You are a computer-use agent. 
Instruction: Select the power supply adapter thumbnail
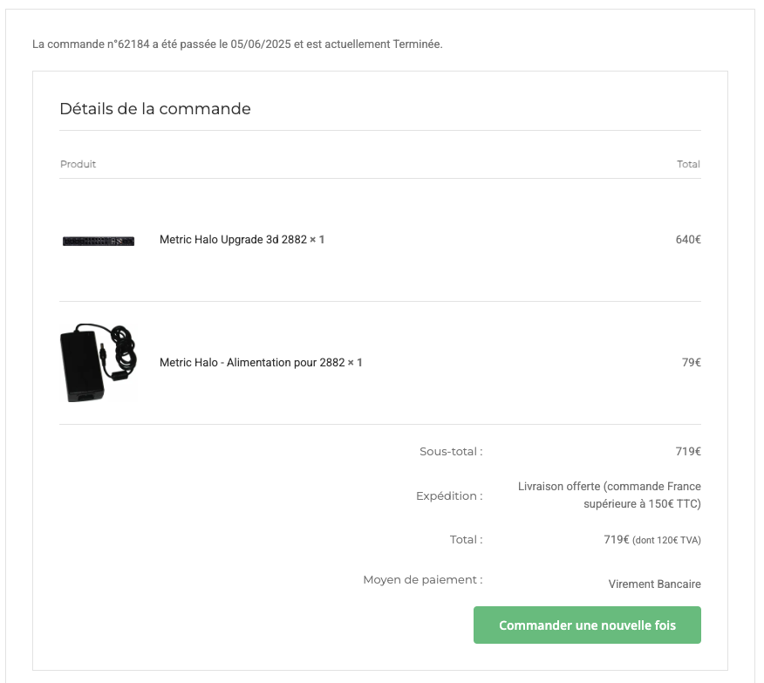coord(99,363)
